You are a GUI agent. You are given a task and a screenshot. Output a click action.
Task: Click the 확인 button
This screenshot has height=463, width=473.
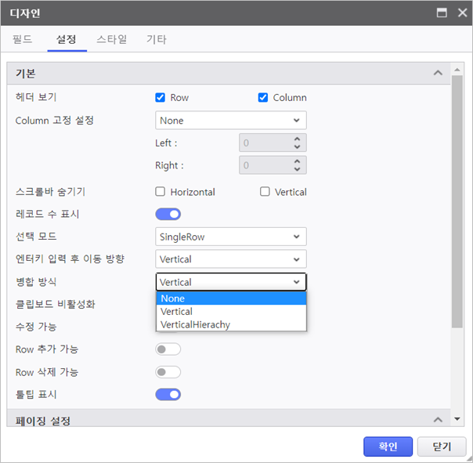pos(388,447)
